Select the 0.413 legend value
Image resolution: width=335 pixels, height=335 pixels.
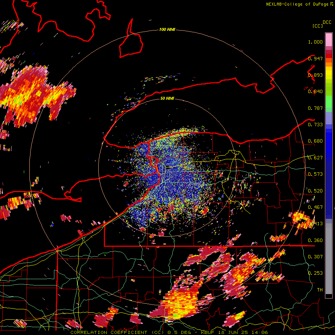pos(315,224)
